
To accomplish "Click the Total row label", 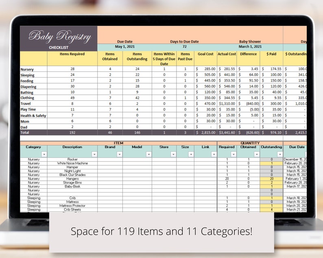I will (25, 132).
